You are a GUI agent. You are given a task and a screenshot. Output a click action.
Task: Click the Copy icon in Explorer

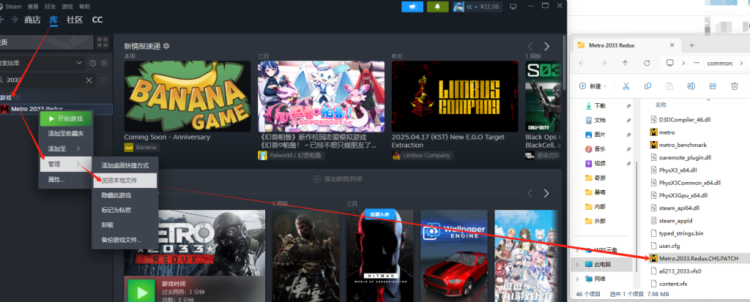click(647, 86)
